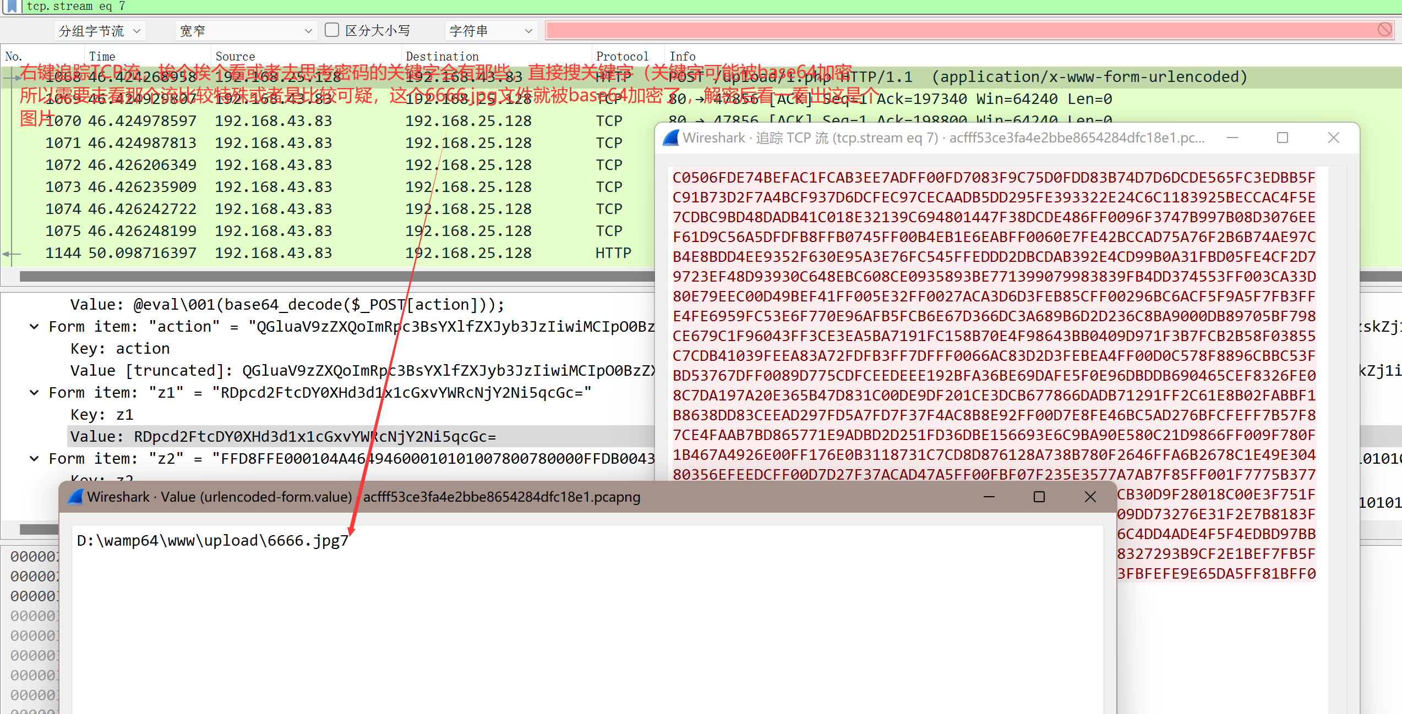This screenshot has height=714, width=1402.
Task: Collapse the Form item "z2" tree node
Action: click(x=34, y=459)
